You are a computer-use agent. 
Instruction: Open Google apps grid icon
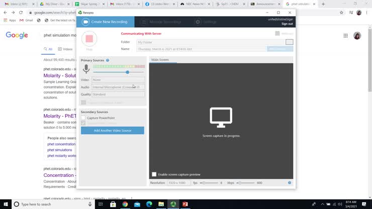pos(345,36)
